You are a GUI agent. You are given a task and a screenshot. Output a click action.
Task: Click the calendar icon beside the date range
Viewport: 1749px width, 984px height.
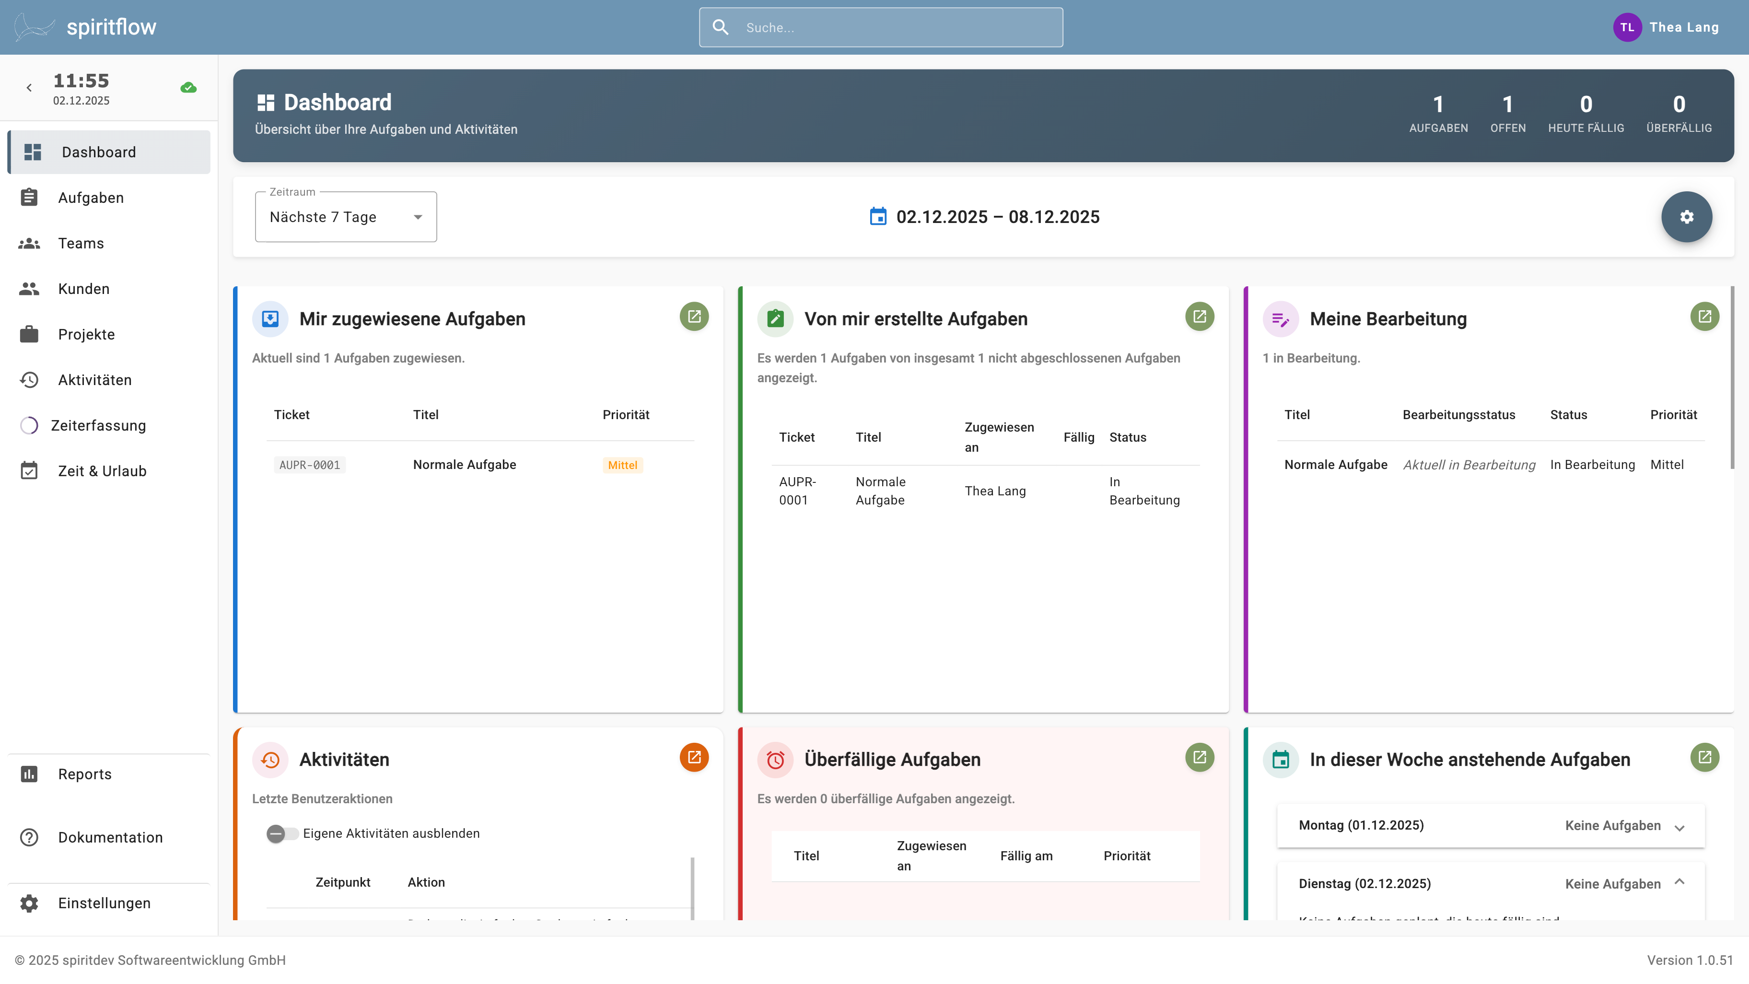click(878, 217)
